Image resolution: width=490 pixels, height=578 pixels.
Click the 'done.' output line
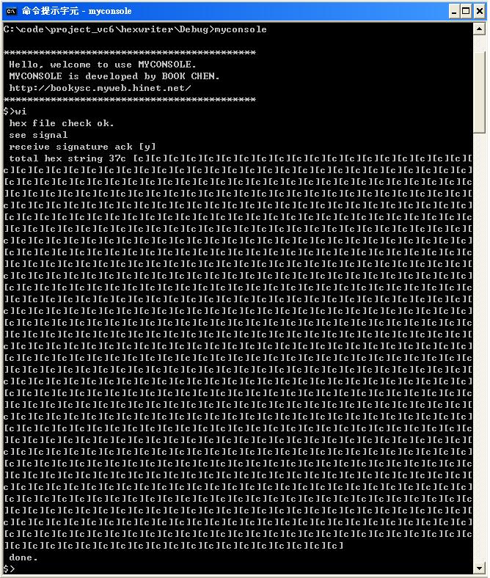23,557
